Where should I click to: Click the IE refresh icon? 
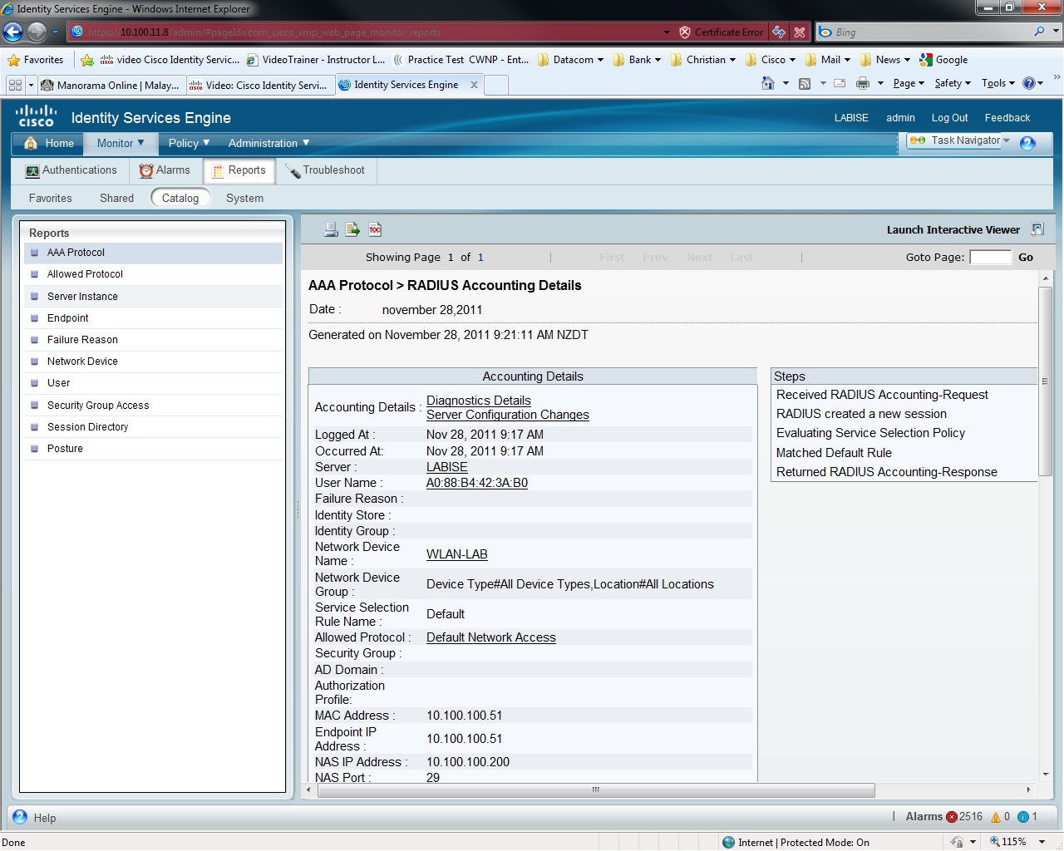779,32
